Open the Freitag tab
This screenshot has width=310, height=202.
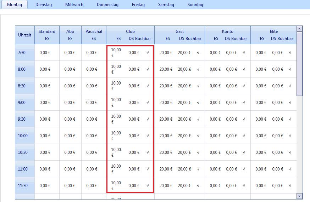pyautogui.click(x=138, y=5)
